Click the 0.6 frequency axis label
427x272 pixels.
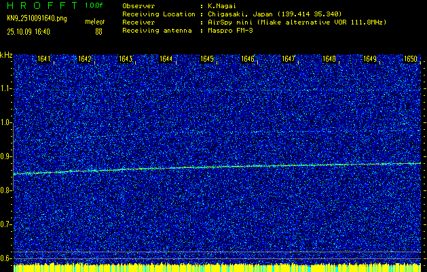(x=6, y=258)
